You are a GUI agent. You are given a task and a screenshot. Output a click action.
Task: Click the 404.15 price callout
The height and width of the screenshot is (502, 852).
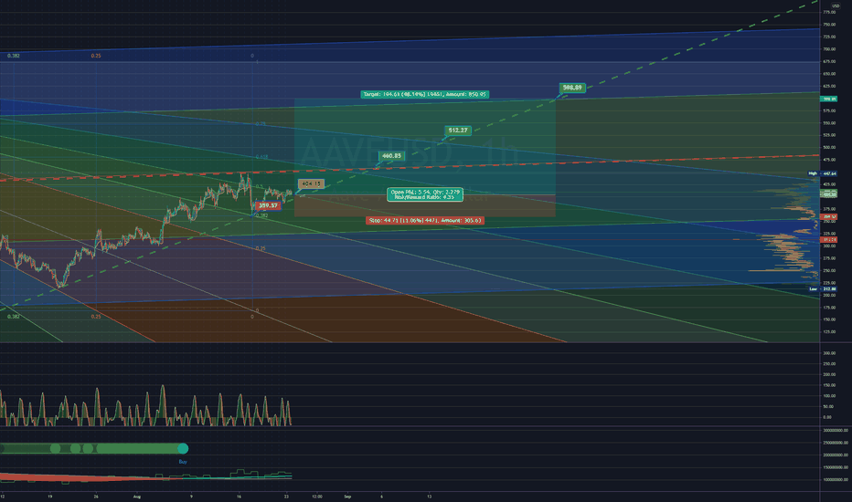point(312,184)
